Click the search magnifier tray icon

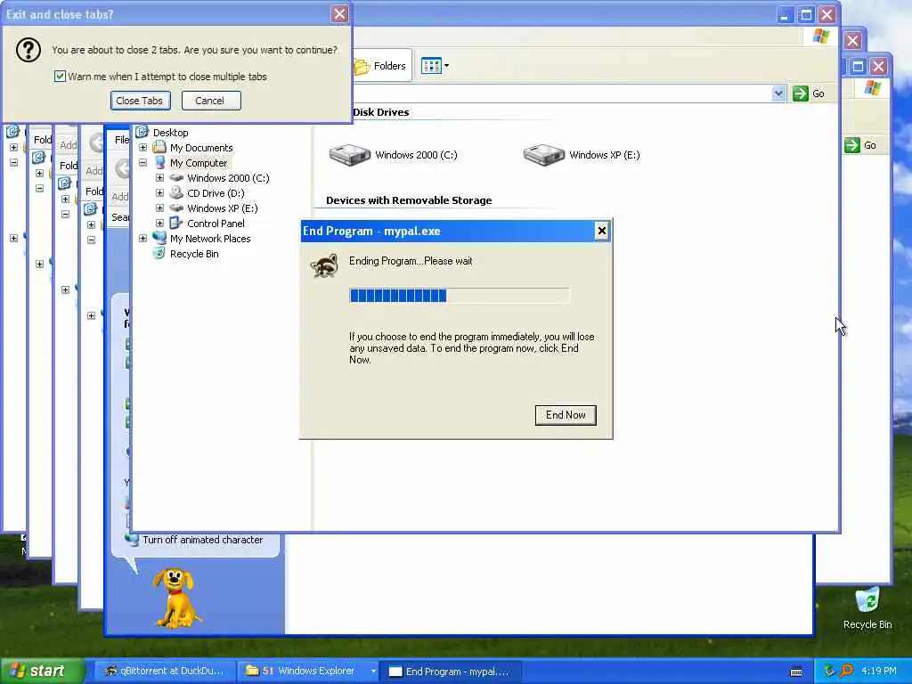846,671
